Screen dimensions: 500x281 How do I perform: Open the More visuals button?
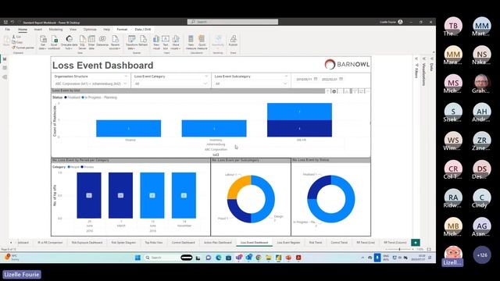click(176, 42)
